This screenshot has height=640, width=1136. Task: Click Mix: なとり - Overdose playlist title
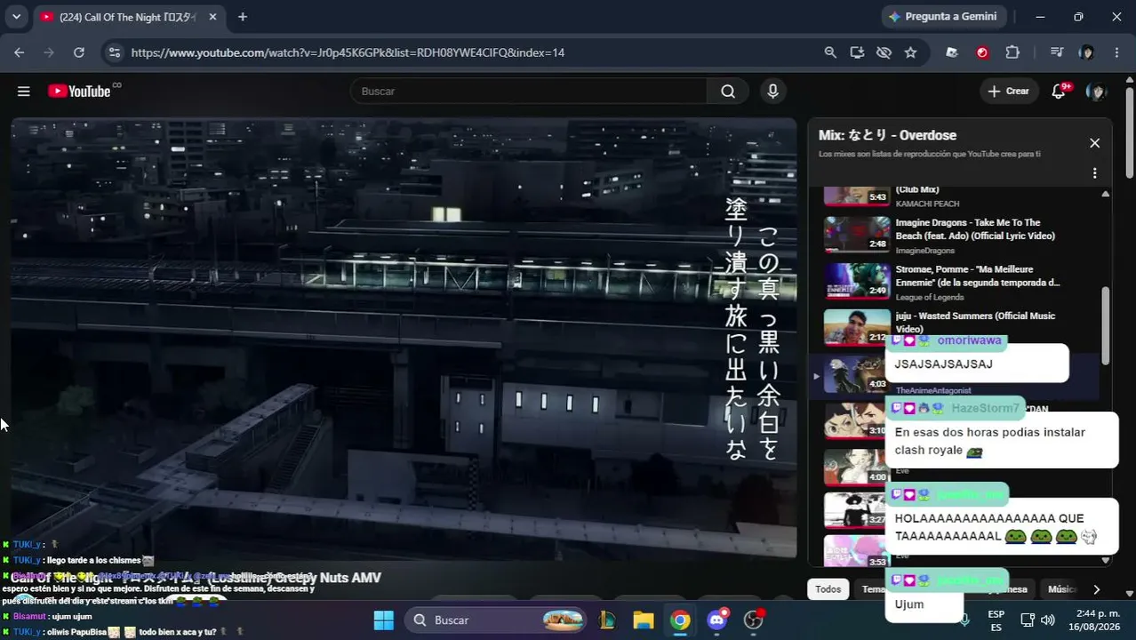887,135
